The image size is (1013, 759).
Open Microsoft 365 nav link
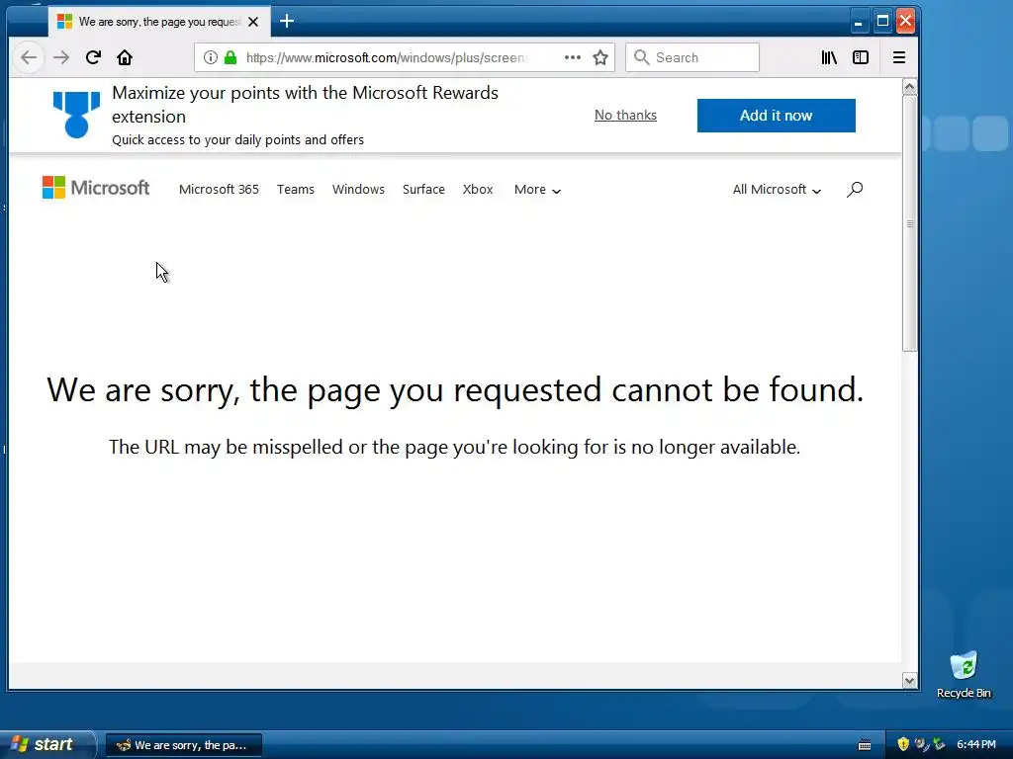219,189
